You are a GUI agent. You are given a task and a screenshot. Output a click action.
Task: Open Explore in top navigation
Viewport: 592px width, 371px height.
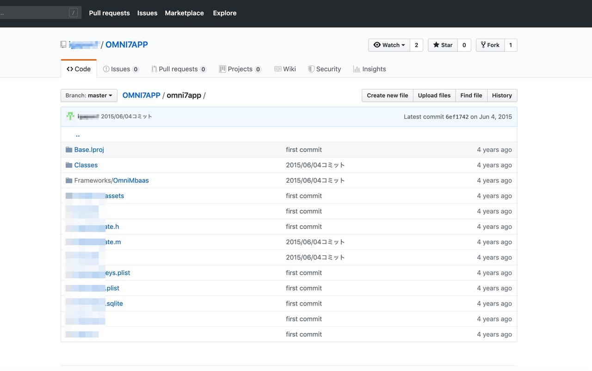[225, 13]
